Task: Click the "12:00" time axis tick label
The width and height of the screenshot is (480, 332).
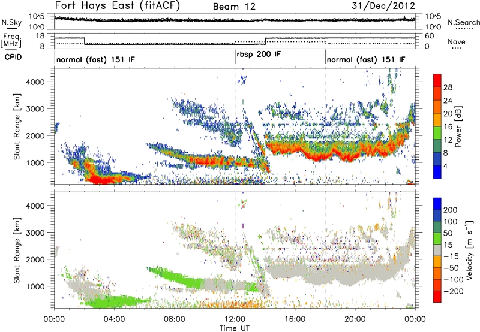Action: point(235,319)
